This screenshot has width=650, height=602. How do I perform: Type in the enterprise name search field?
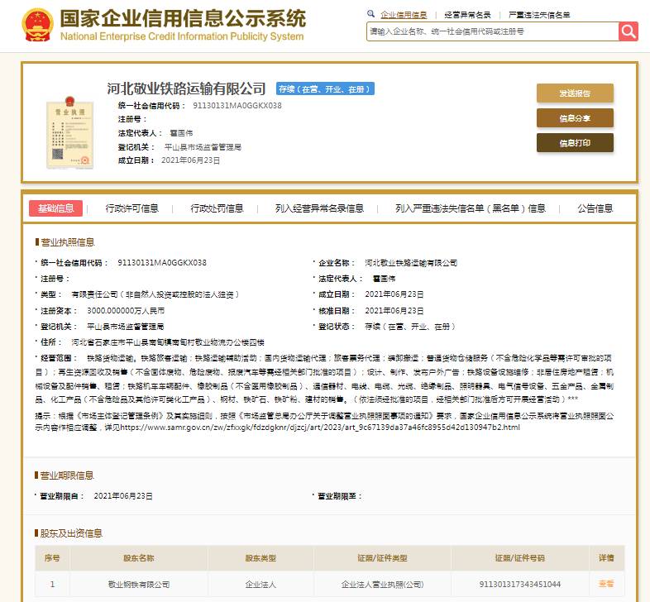pyautogui.click(x=492, y=31)
